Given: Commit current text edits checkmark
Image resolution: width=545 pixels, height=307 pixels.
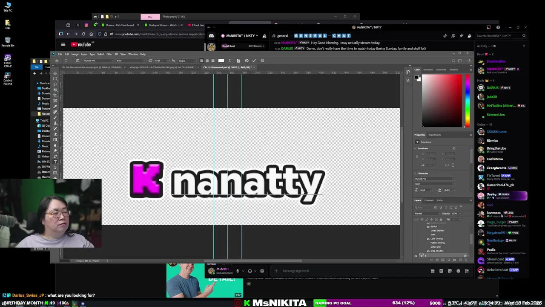Looking at the screenshot, I should tap(254, 61).
